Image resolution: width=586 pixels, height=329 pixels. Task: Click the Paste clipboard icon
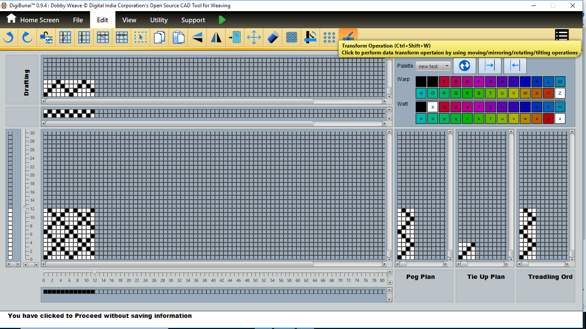(178, 38)
